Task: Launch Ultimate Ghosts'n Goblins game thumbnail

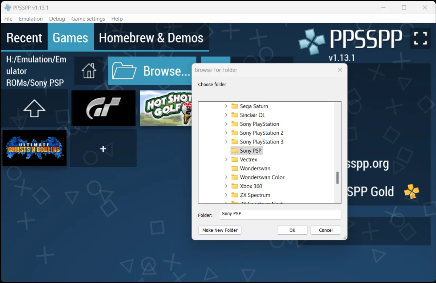Action: pyautogui.click(x=35, y=148)
